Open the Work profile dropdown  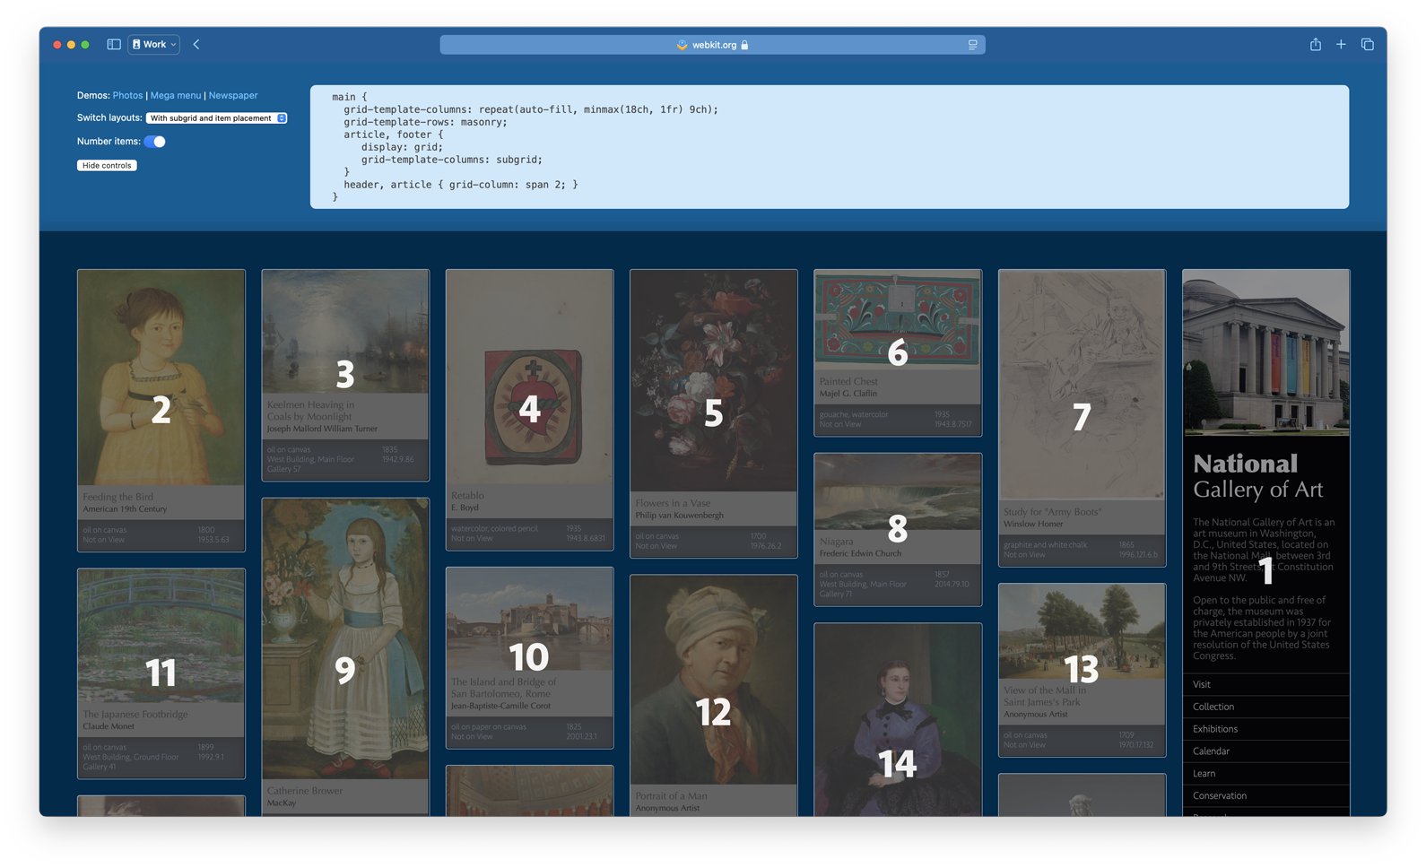[x=154, y=44]
